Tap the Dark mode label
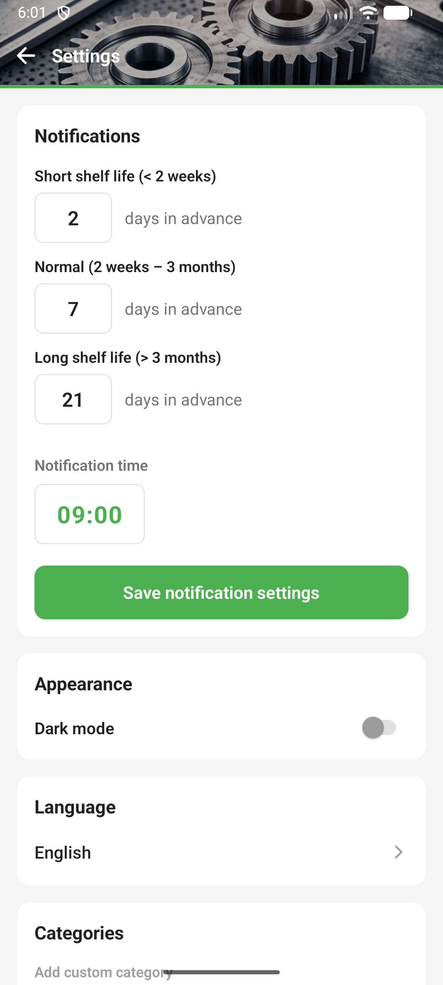The height and width of the screenshot is (985, 443). click(74, 728)
